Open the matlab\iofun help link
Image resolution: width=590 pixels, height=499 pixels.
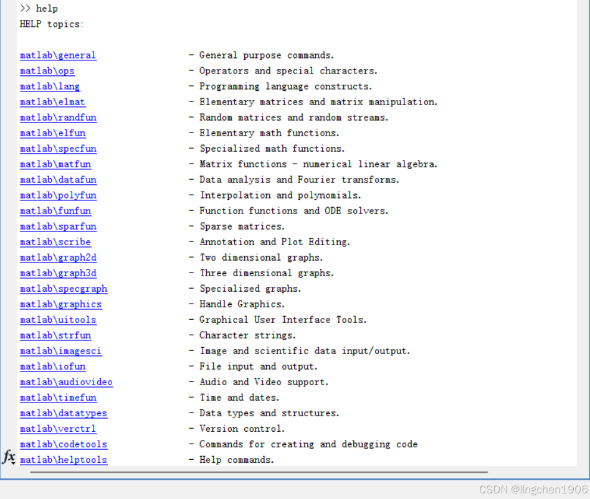point(53,366)
